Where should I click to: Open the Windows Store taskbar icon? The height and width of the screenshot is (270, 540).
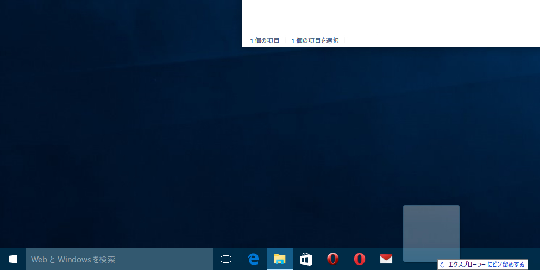pyautogui.click(x=306, y=259)
